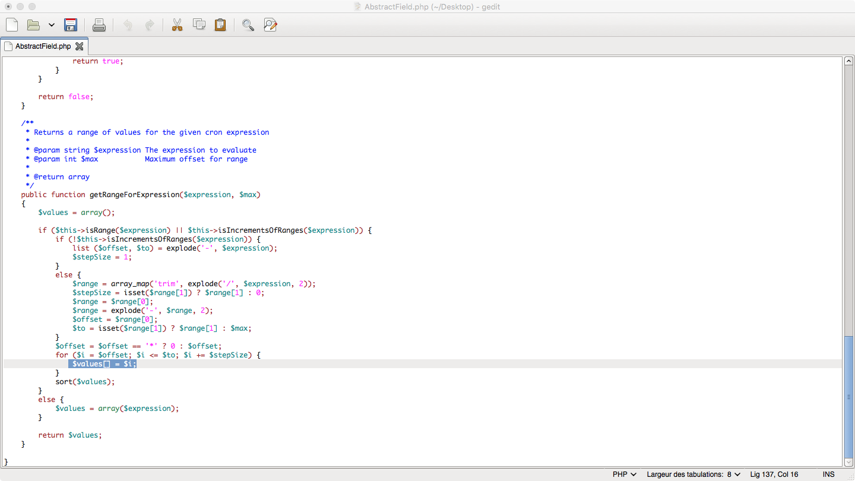Close the AbstractField.php tab
The height and width of the screenshot is (481, 855).
pos(80,46)
